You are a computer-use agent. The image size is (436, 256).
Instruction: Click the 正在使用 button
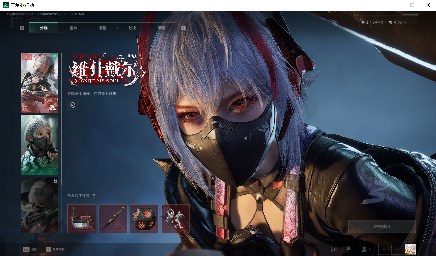(382, 226)
